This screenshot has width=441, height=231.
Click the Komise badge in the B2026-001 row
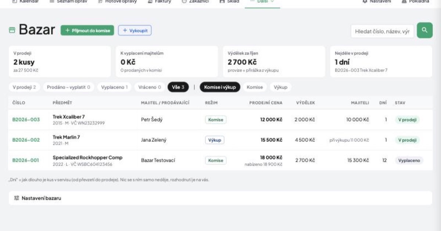pyautogui.click(x=216, y=160)
